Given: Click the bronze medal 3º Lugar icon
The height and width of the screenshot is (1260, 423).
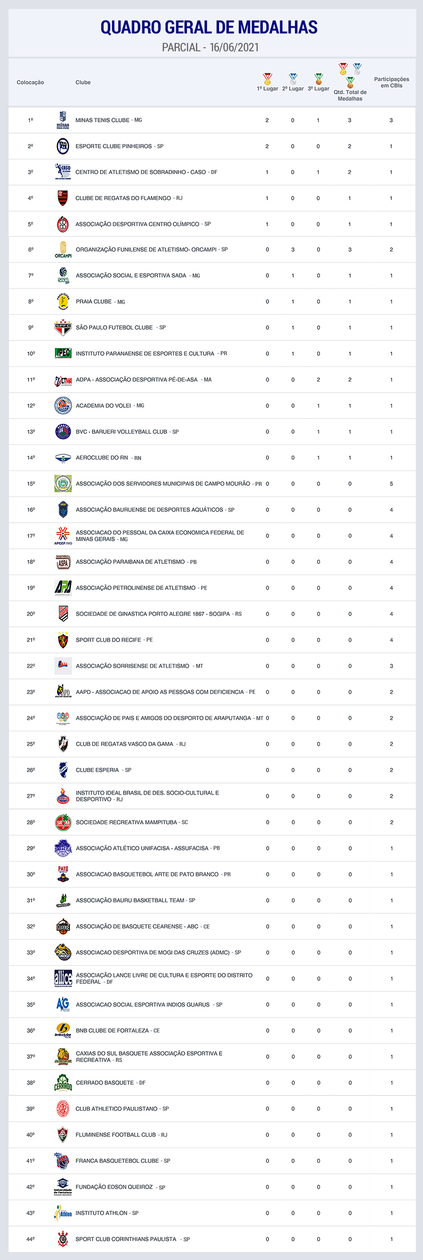Looking at the screenshot, I should 318,79.
